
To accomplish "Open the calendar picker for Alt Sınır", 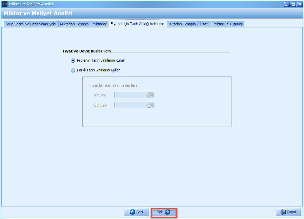I will click(x=150, y=95).
